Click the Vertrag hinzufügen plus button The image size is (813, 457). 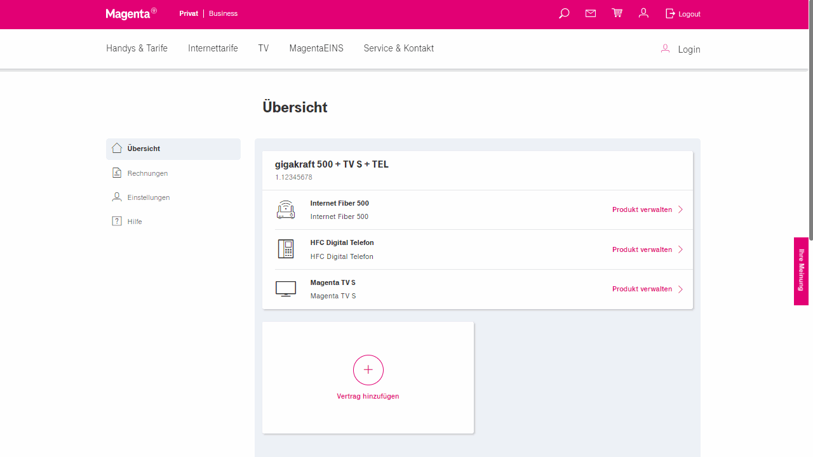pos(368,370)
